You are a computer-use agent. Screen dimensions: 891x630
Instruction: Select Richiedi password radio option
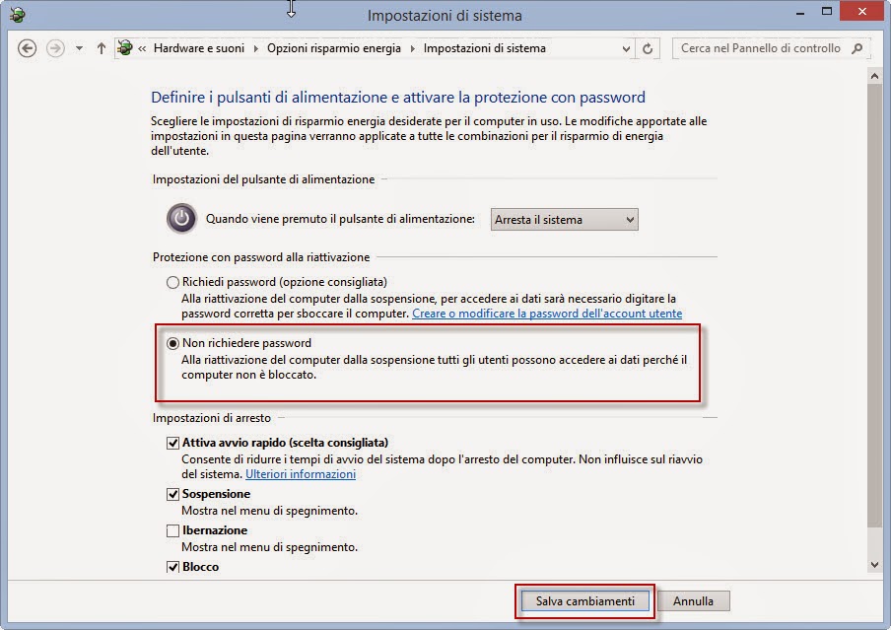pos(172,283)
